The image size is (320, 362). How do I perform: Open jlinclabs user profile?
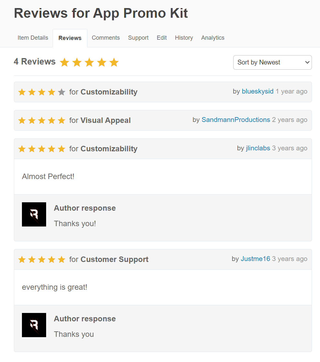tap(258, 148)
